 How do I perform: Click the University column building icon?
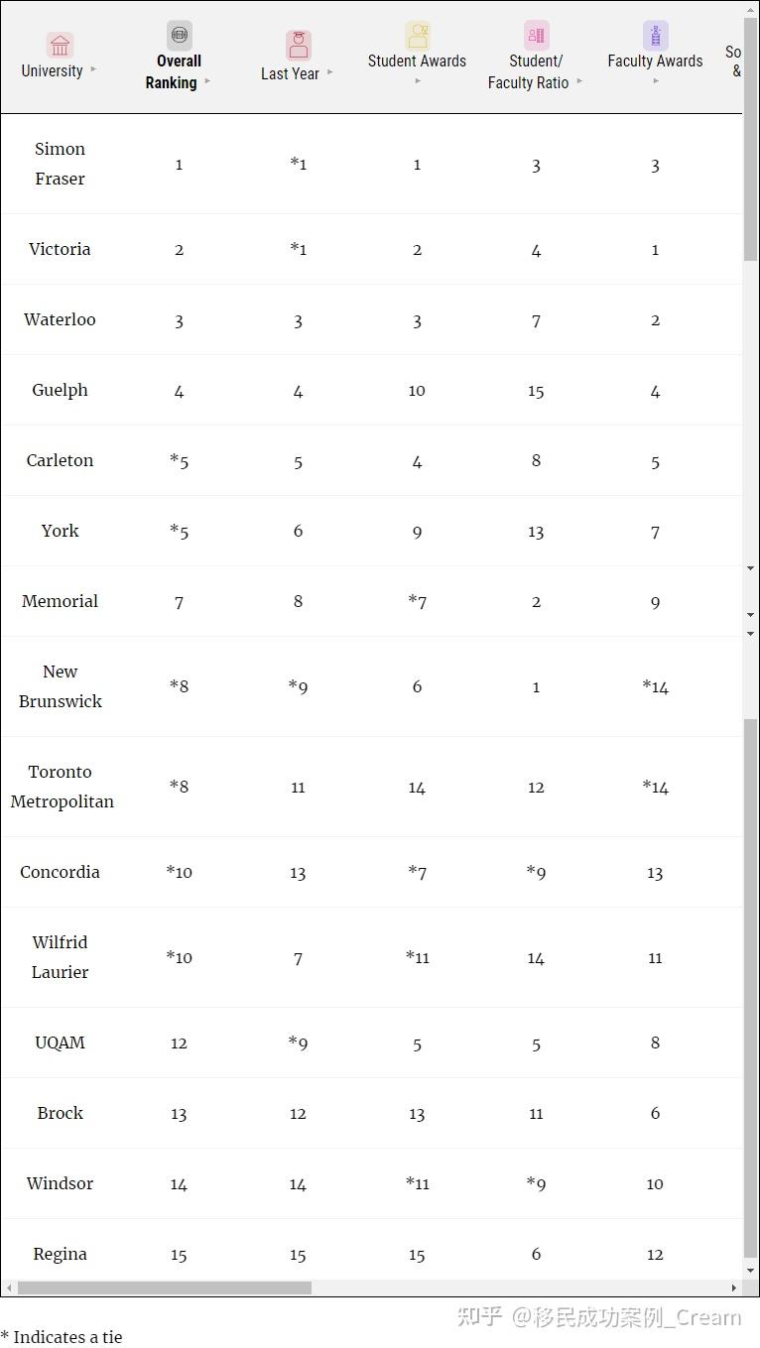point(60,45)
